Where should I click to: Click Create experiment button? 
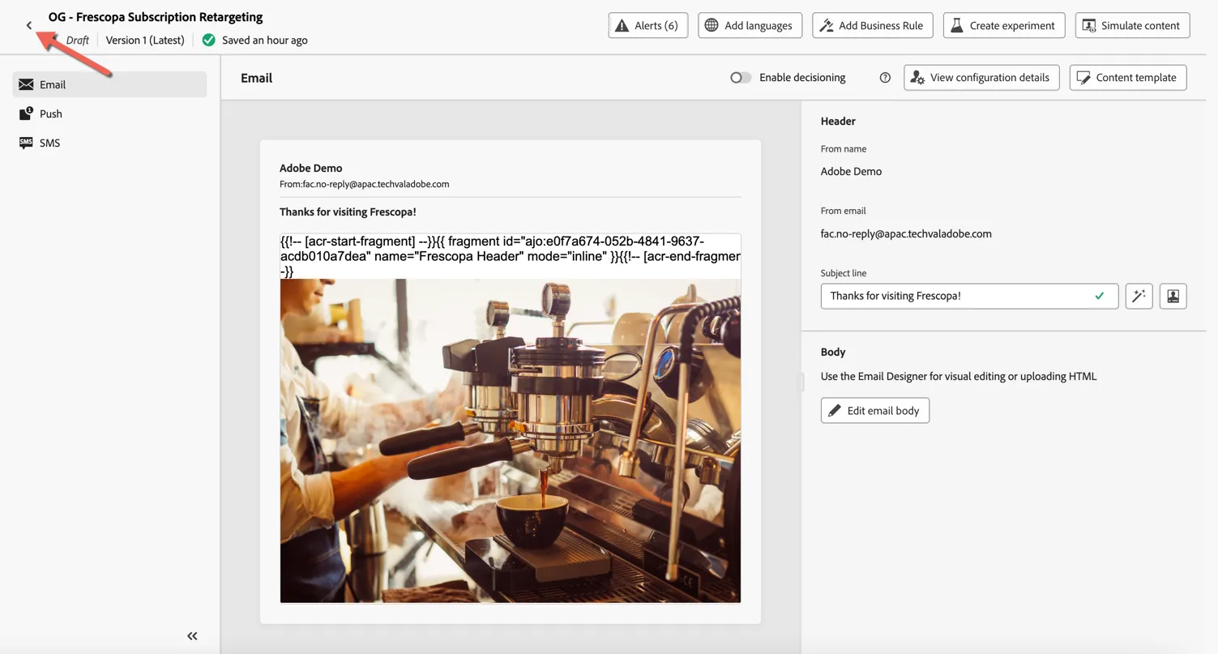[1003, 25]
